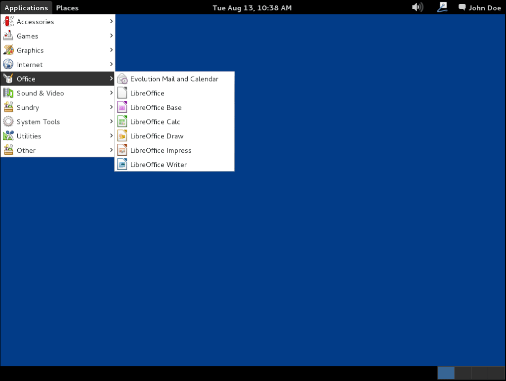Image resolution: width=506 pixels, height=381 pixels.
Task: Select LibreOffice Base entry
Action: pos(174,107)
